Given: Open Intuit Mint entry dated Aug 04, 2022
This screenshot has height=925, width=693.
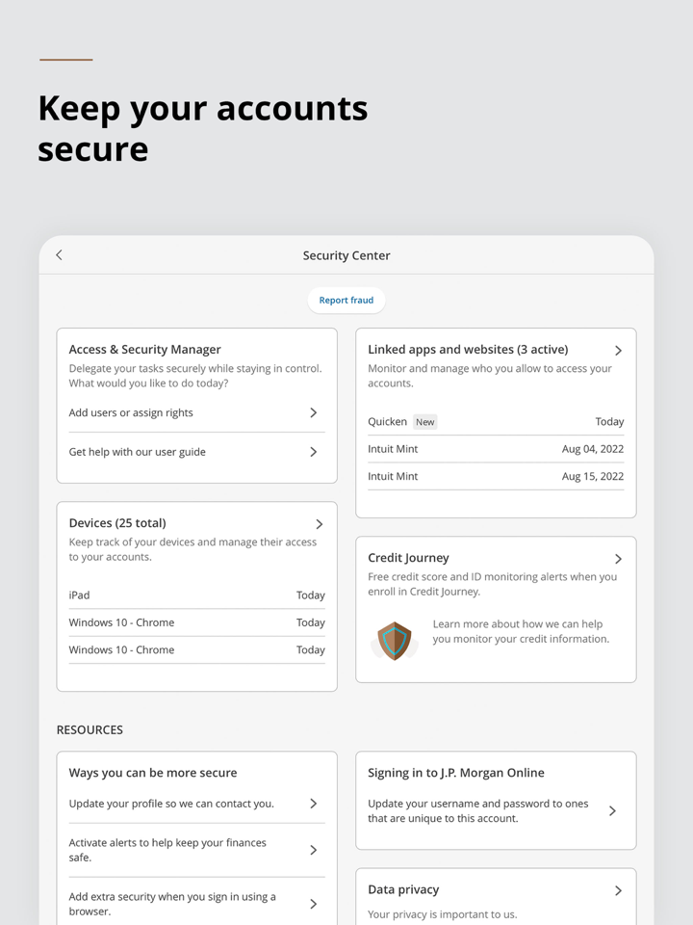Looking at the screenshot, I should click(496, 449).
